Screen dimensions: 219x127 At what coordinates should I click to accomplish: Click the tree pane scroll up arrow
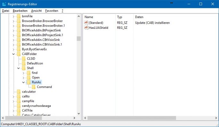tap(79, 16)
